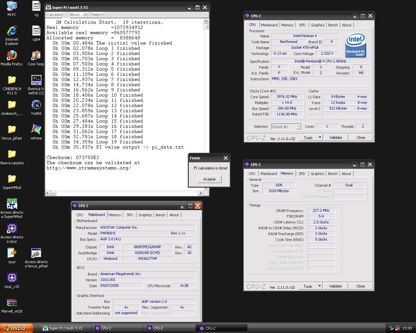
Task: Click Tools button in Memory CPU-Z window
Action: [308, 286]
